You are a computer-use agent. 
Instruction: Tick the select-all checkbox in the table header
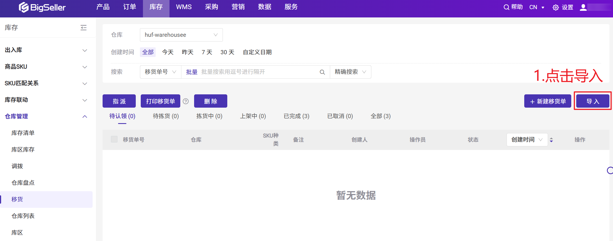pos(114,139)
